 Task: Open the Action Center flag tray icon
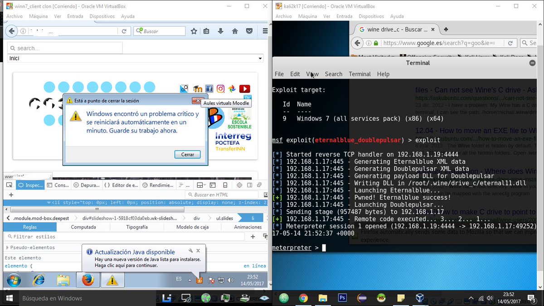pyautogui.click(x=211, y=281)
